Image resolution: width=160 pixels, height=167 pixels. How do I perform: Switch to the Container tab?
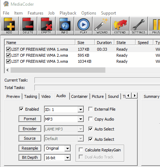coord(79,96)
